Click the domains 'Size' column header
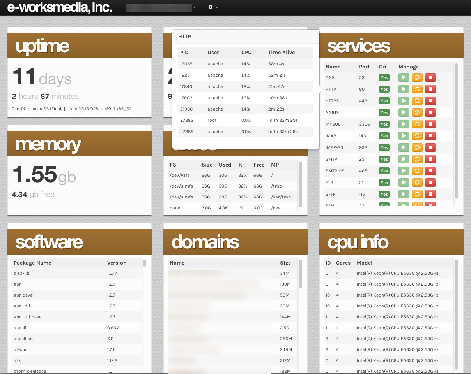Screen dimensions: 471x374 coord(285,263)
